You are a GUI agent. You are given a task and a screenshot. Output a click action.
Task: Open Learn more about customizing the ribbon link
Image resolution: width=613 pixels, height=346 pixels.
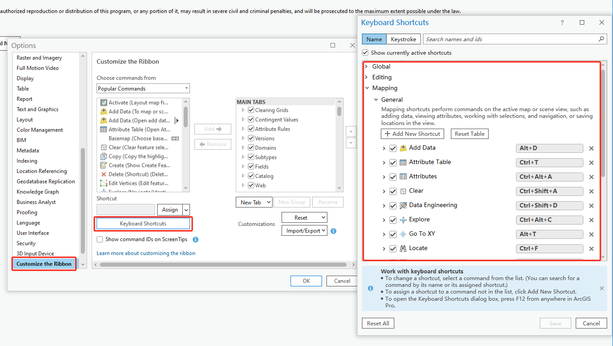click(x=146, y=253)
